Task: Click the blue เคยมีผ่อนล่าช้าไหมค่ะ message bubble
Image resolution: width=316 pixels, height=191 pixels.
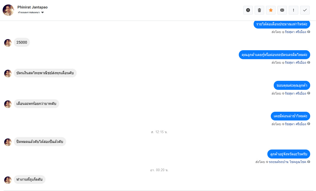Action: pyautogui.click(x=290, y=116)
